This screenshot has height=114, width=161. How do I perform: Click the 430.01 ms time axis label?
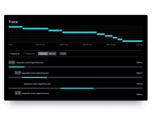pos(64,45)
